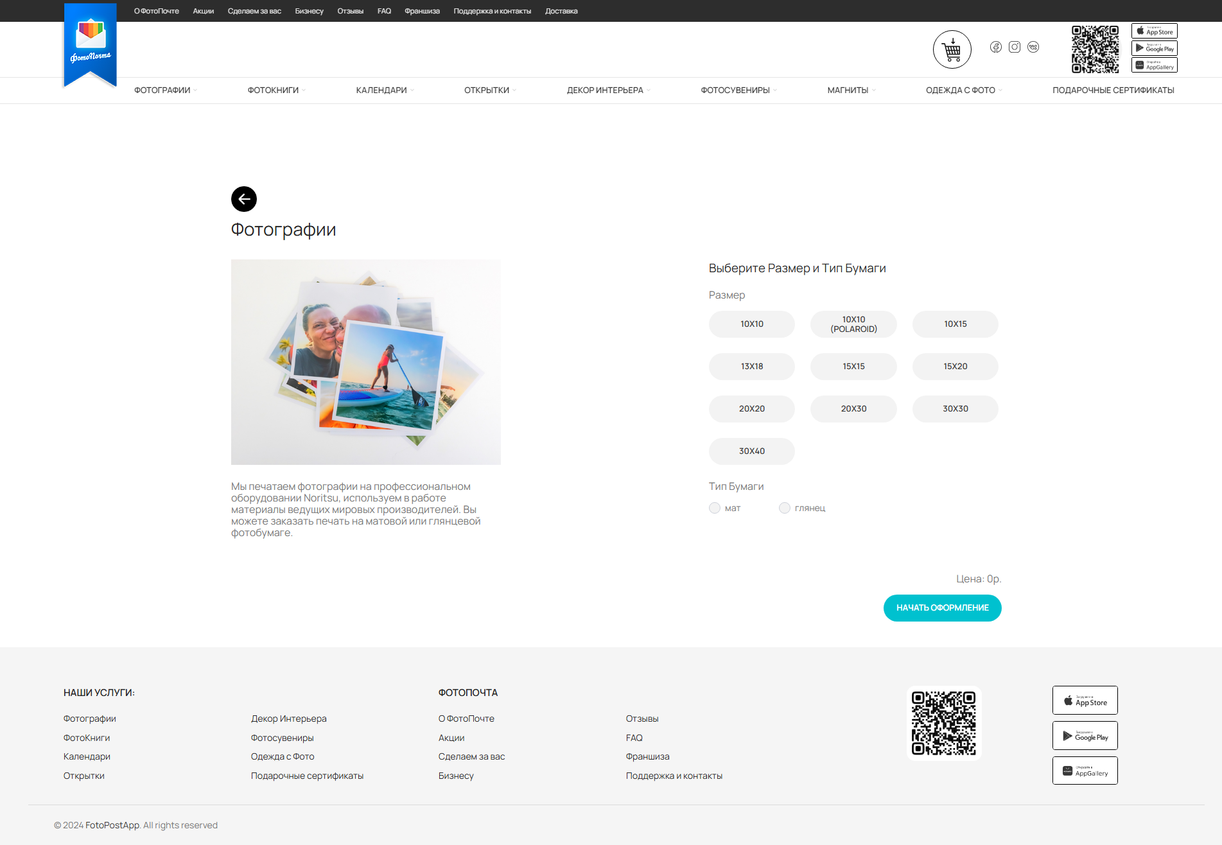Choose size 15X20
This screenshot has height=845, width=1222.
(956, 367)
